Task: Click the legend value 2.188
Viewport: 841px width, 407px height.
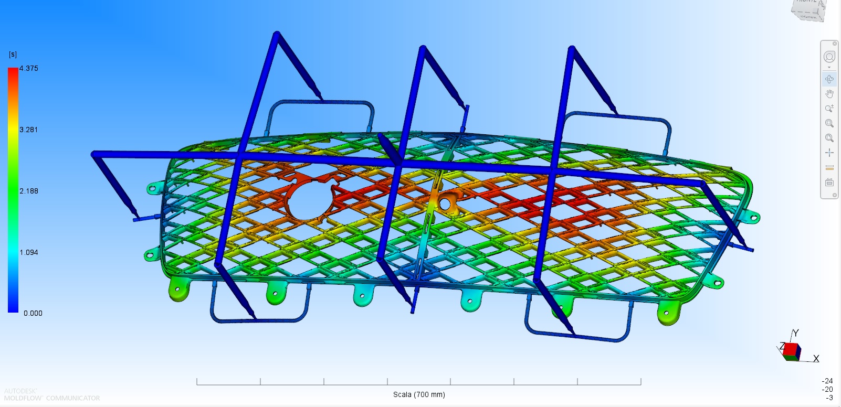Action: coord(29,191)
